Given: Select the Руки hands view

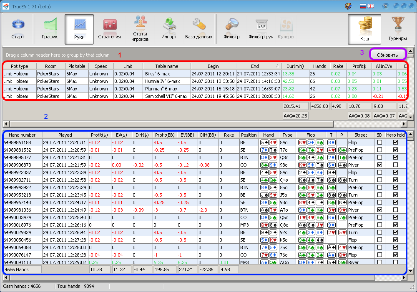Looking at the screenshot, I should (x=79, y=29).
